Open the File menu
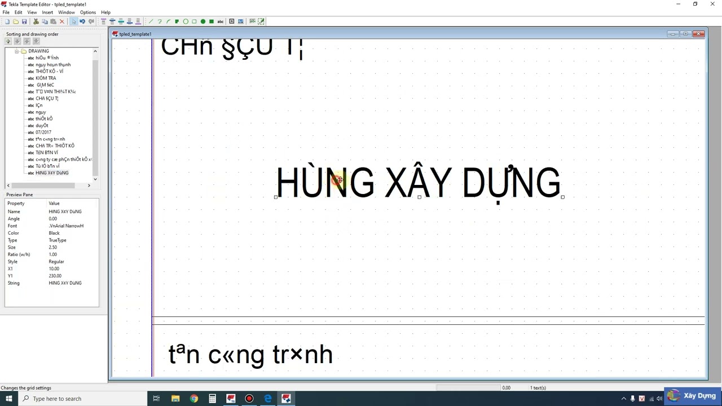The width and height of the screenshot is (722, 406). click(x=6, y=12)
